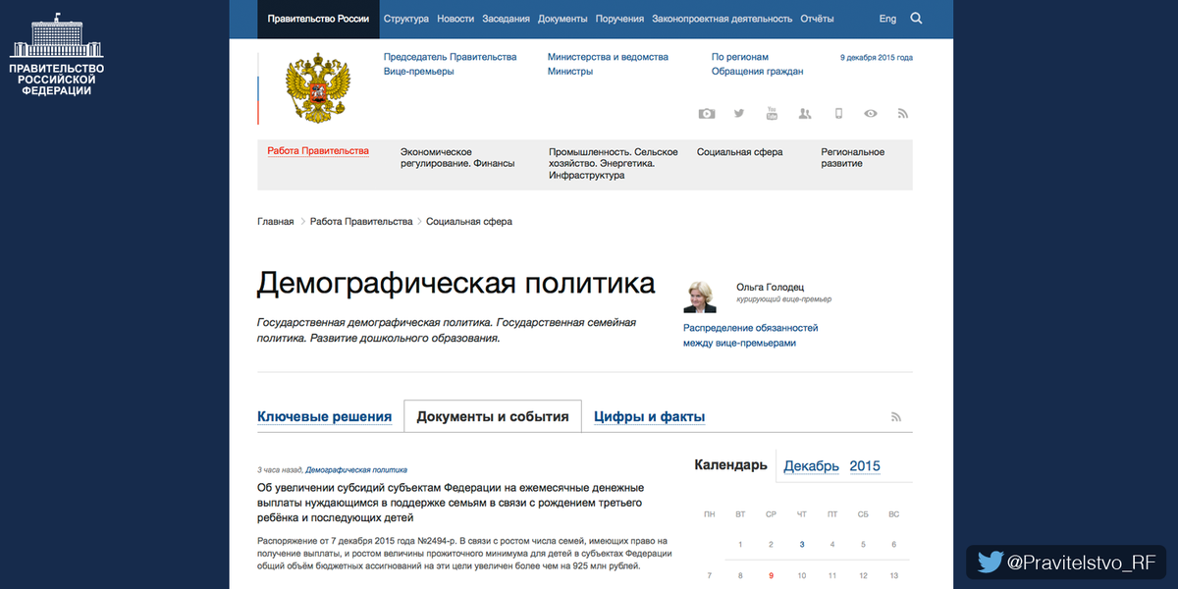The width and height of the screenshot is (1178, 589).
Task: Select Промышленность. Сельское хозяйство section
Action: coord(614,164)
